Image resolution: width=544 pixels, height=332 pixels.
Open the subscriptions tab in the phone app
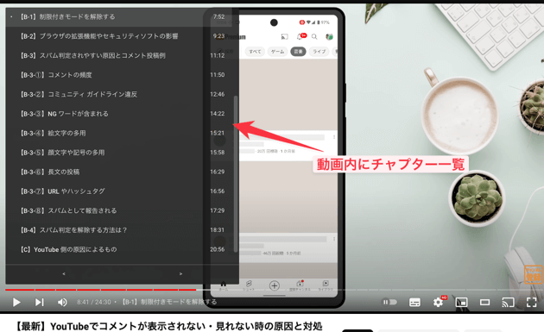pyautogui.click(x=300, y=285)
